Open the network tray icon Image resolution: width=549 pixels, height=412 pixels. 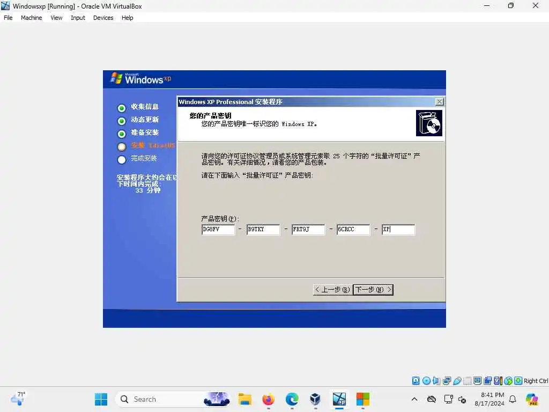(x=449, y=399)
